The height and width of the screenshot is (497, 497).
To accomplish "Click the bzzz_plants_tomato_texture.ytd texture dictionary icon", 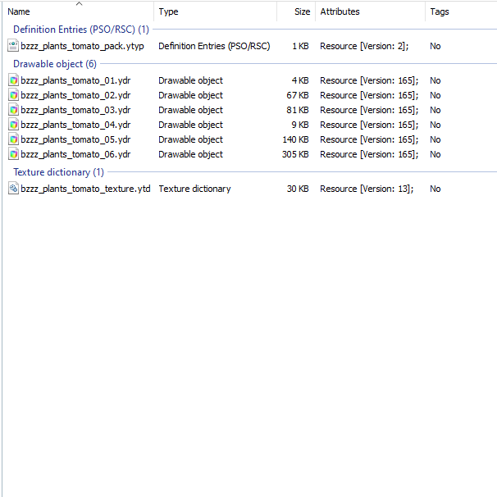I will click(x=13, y=189).
